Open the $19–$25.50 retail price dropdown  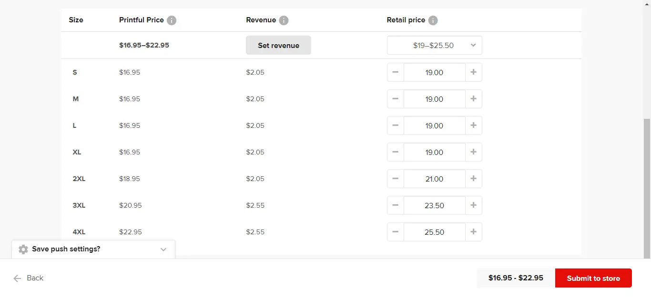(434, 45)
